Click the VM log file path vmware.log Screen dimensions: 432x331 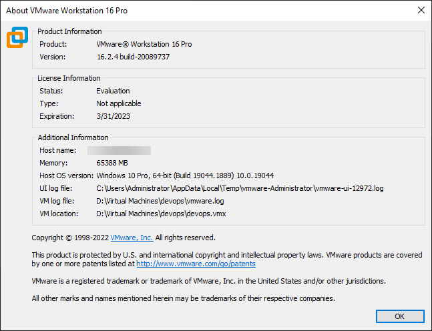click(x=160, y=201)
